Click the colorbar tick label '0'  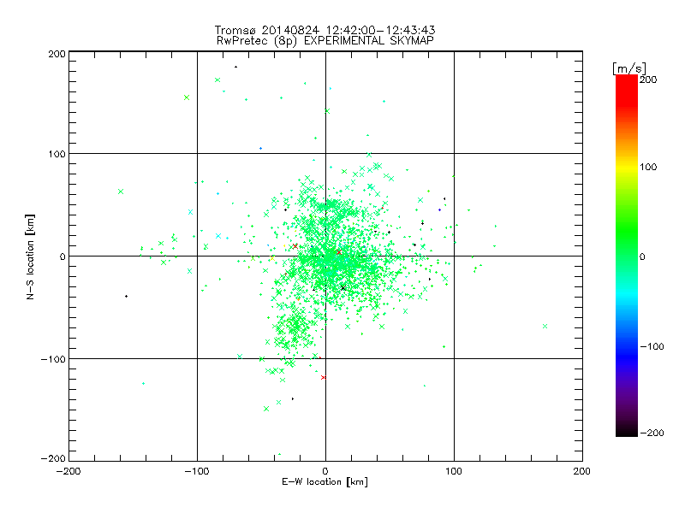[642, 256]
